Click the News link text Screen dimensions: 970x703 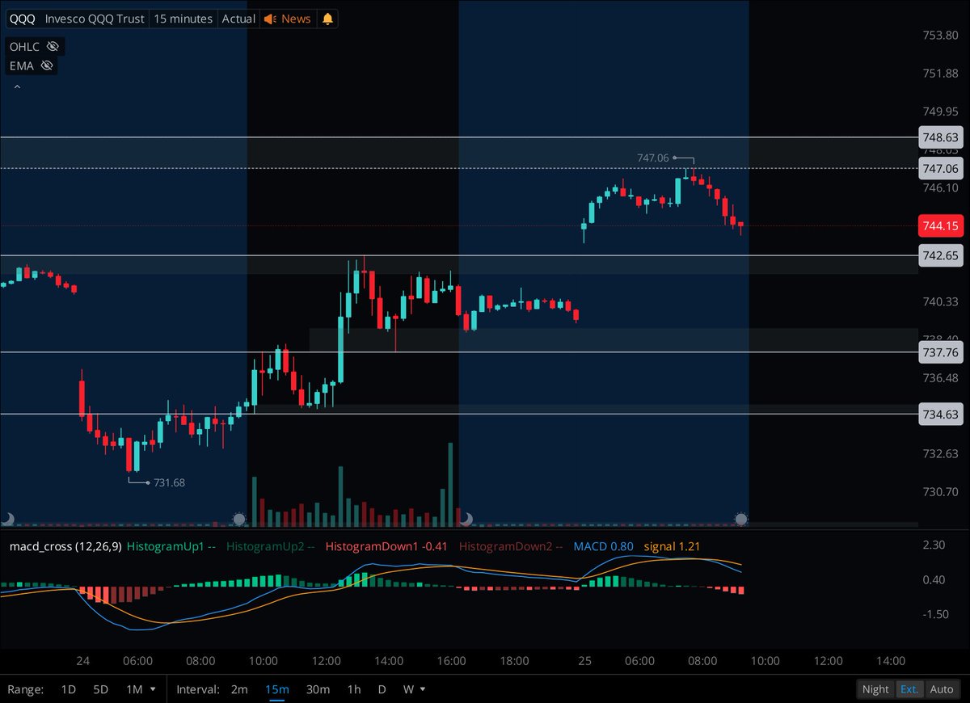coord(296,19)
